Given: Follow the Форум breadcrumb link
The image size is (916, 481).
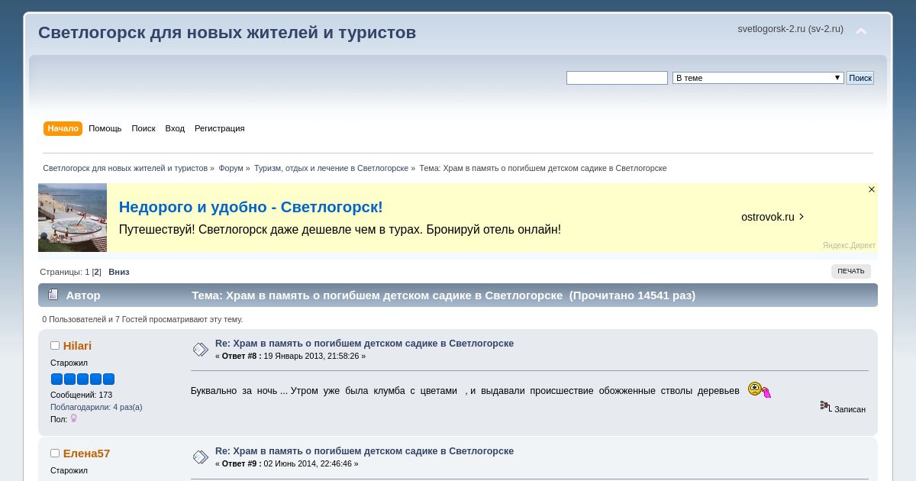Looking at the screenshot, I should click(231, 168).
